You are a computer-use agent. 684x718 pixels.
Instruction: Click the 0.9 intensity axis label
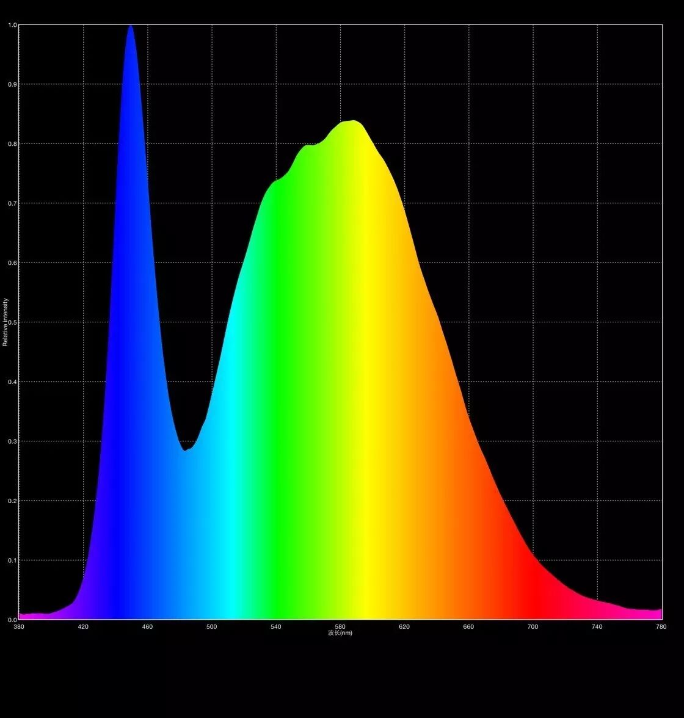(12, 85)
